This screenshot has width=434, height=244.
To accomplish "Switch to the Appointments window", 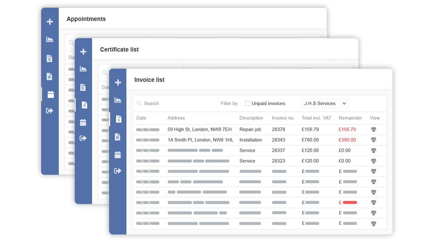I will point(86,19).
